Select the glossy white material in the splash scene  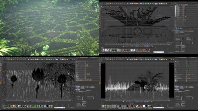click(x=132, y=51)
